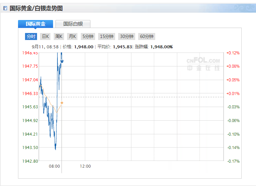Click the orange average price diamond marker
This screenshot has width=256, height=186.
click(x=62, y=103)
